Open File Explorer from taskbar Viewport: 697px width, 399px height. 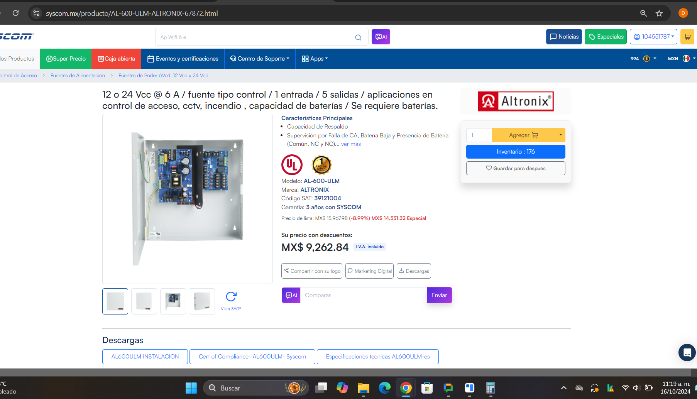(x=363, y=388)
